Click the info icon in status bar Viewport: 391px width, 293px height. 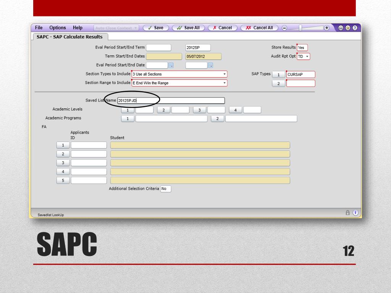(355, 213)
